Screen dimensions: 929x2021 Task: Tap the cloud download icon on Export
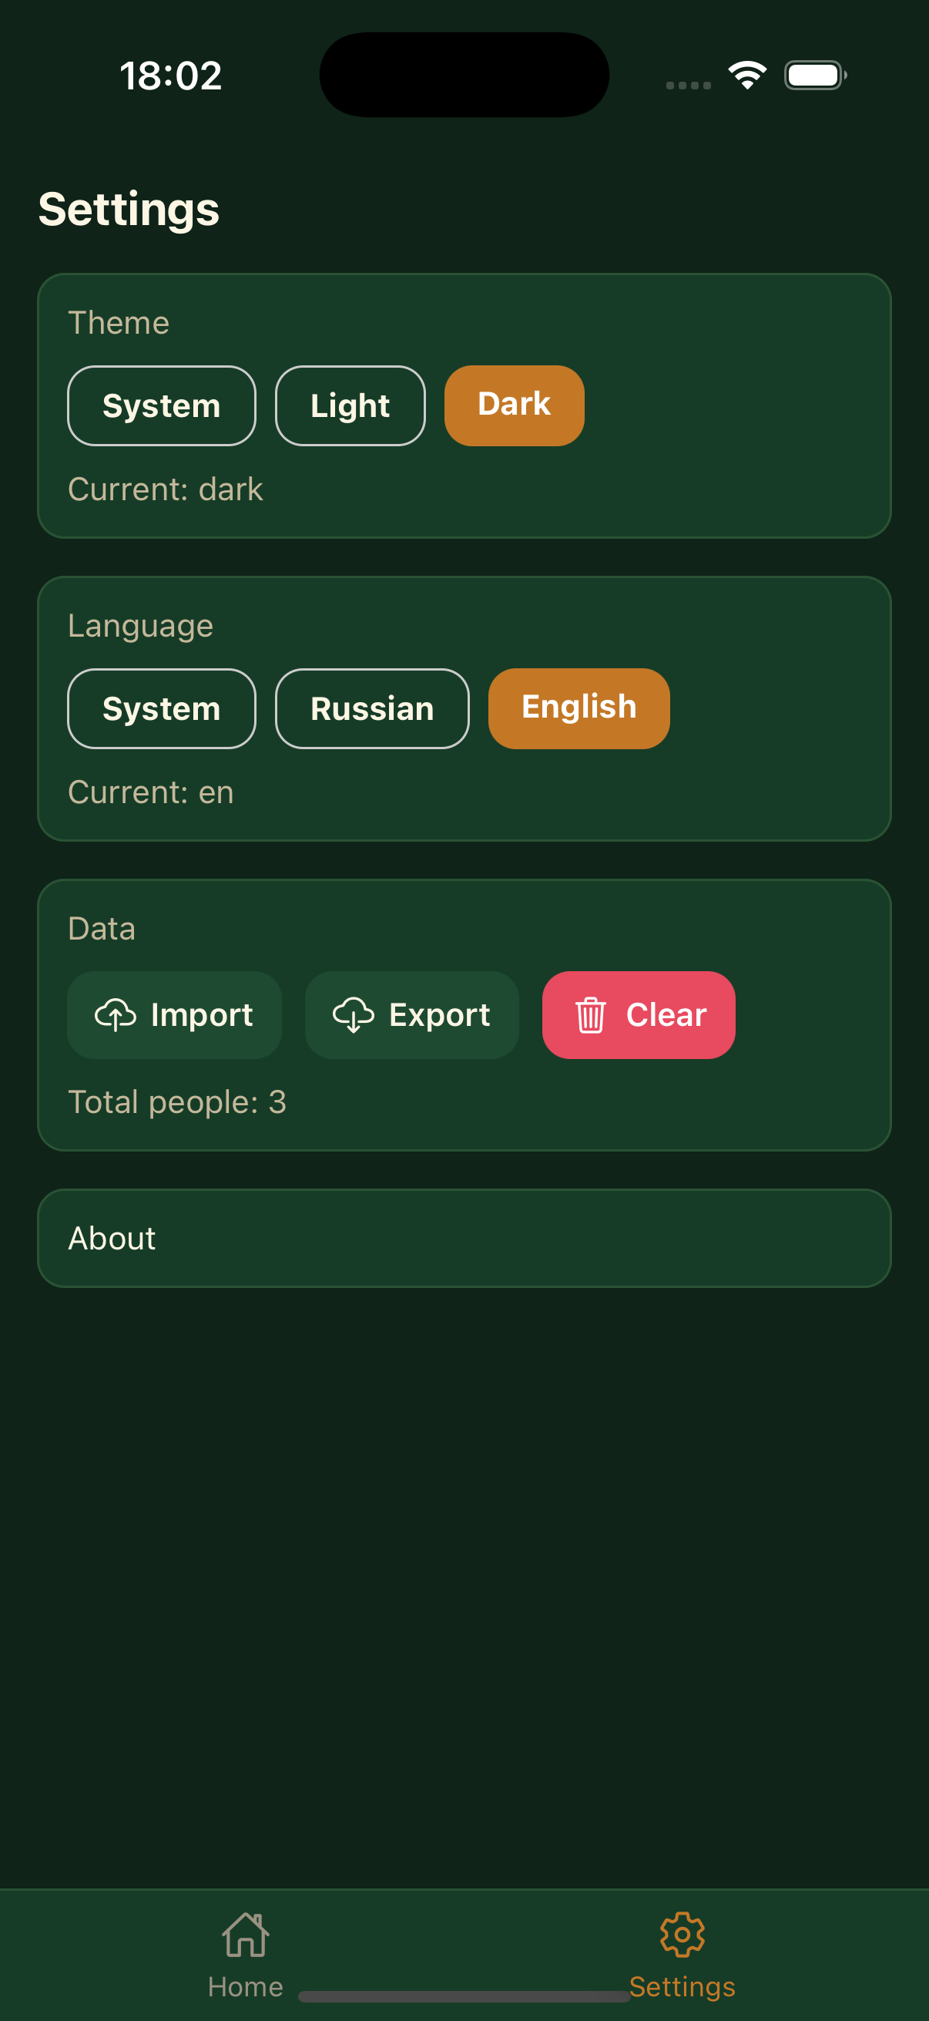click(353, 1014)
